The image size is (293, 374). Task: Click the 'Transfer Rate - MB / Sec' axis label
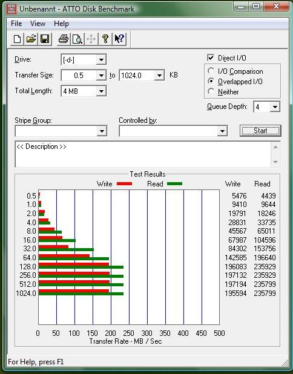click(125, 341)
